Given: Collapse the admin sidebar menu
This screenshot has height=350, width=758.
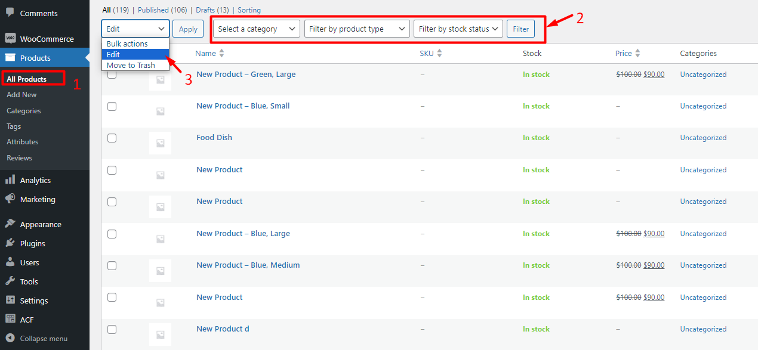Looking at the screenshot, I should [x=36, y=338].
